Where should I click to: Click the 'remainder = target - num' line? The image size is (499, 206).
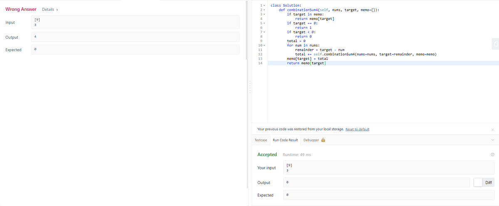(320, 50)
